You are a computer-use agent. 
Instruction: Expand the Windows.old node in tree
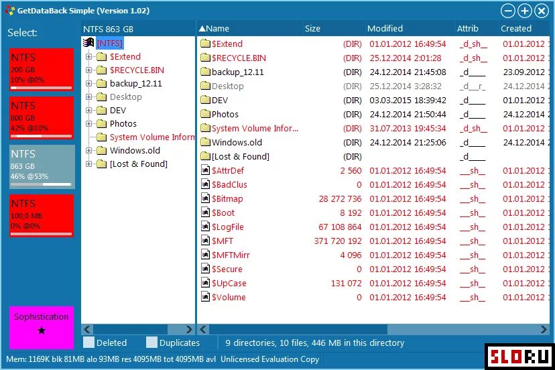pos(89,150)
